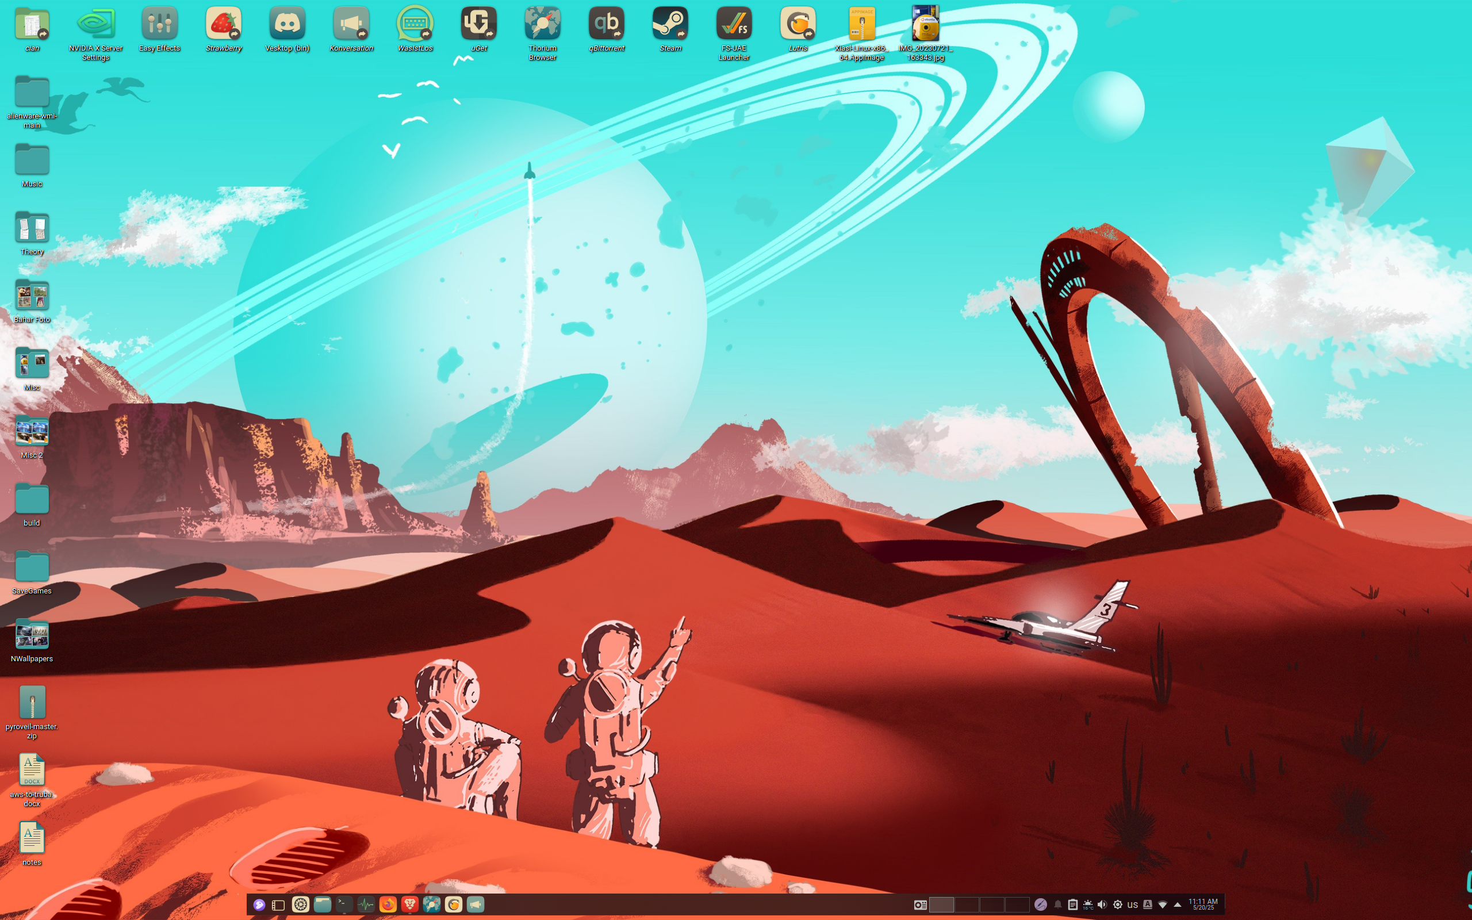
Task: Select the Theory folder
Action: coord(32,233)
